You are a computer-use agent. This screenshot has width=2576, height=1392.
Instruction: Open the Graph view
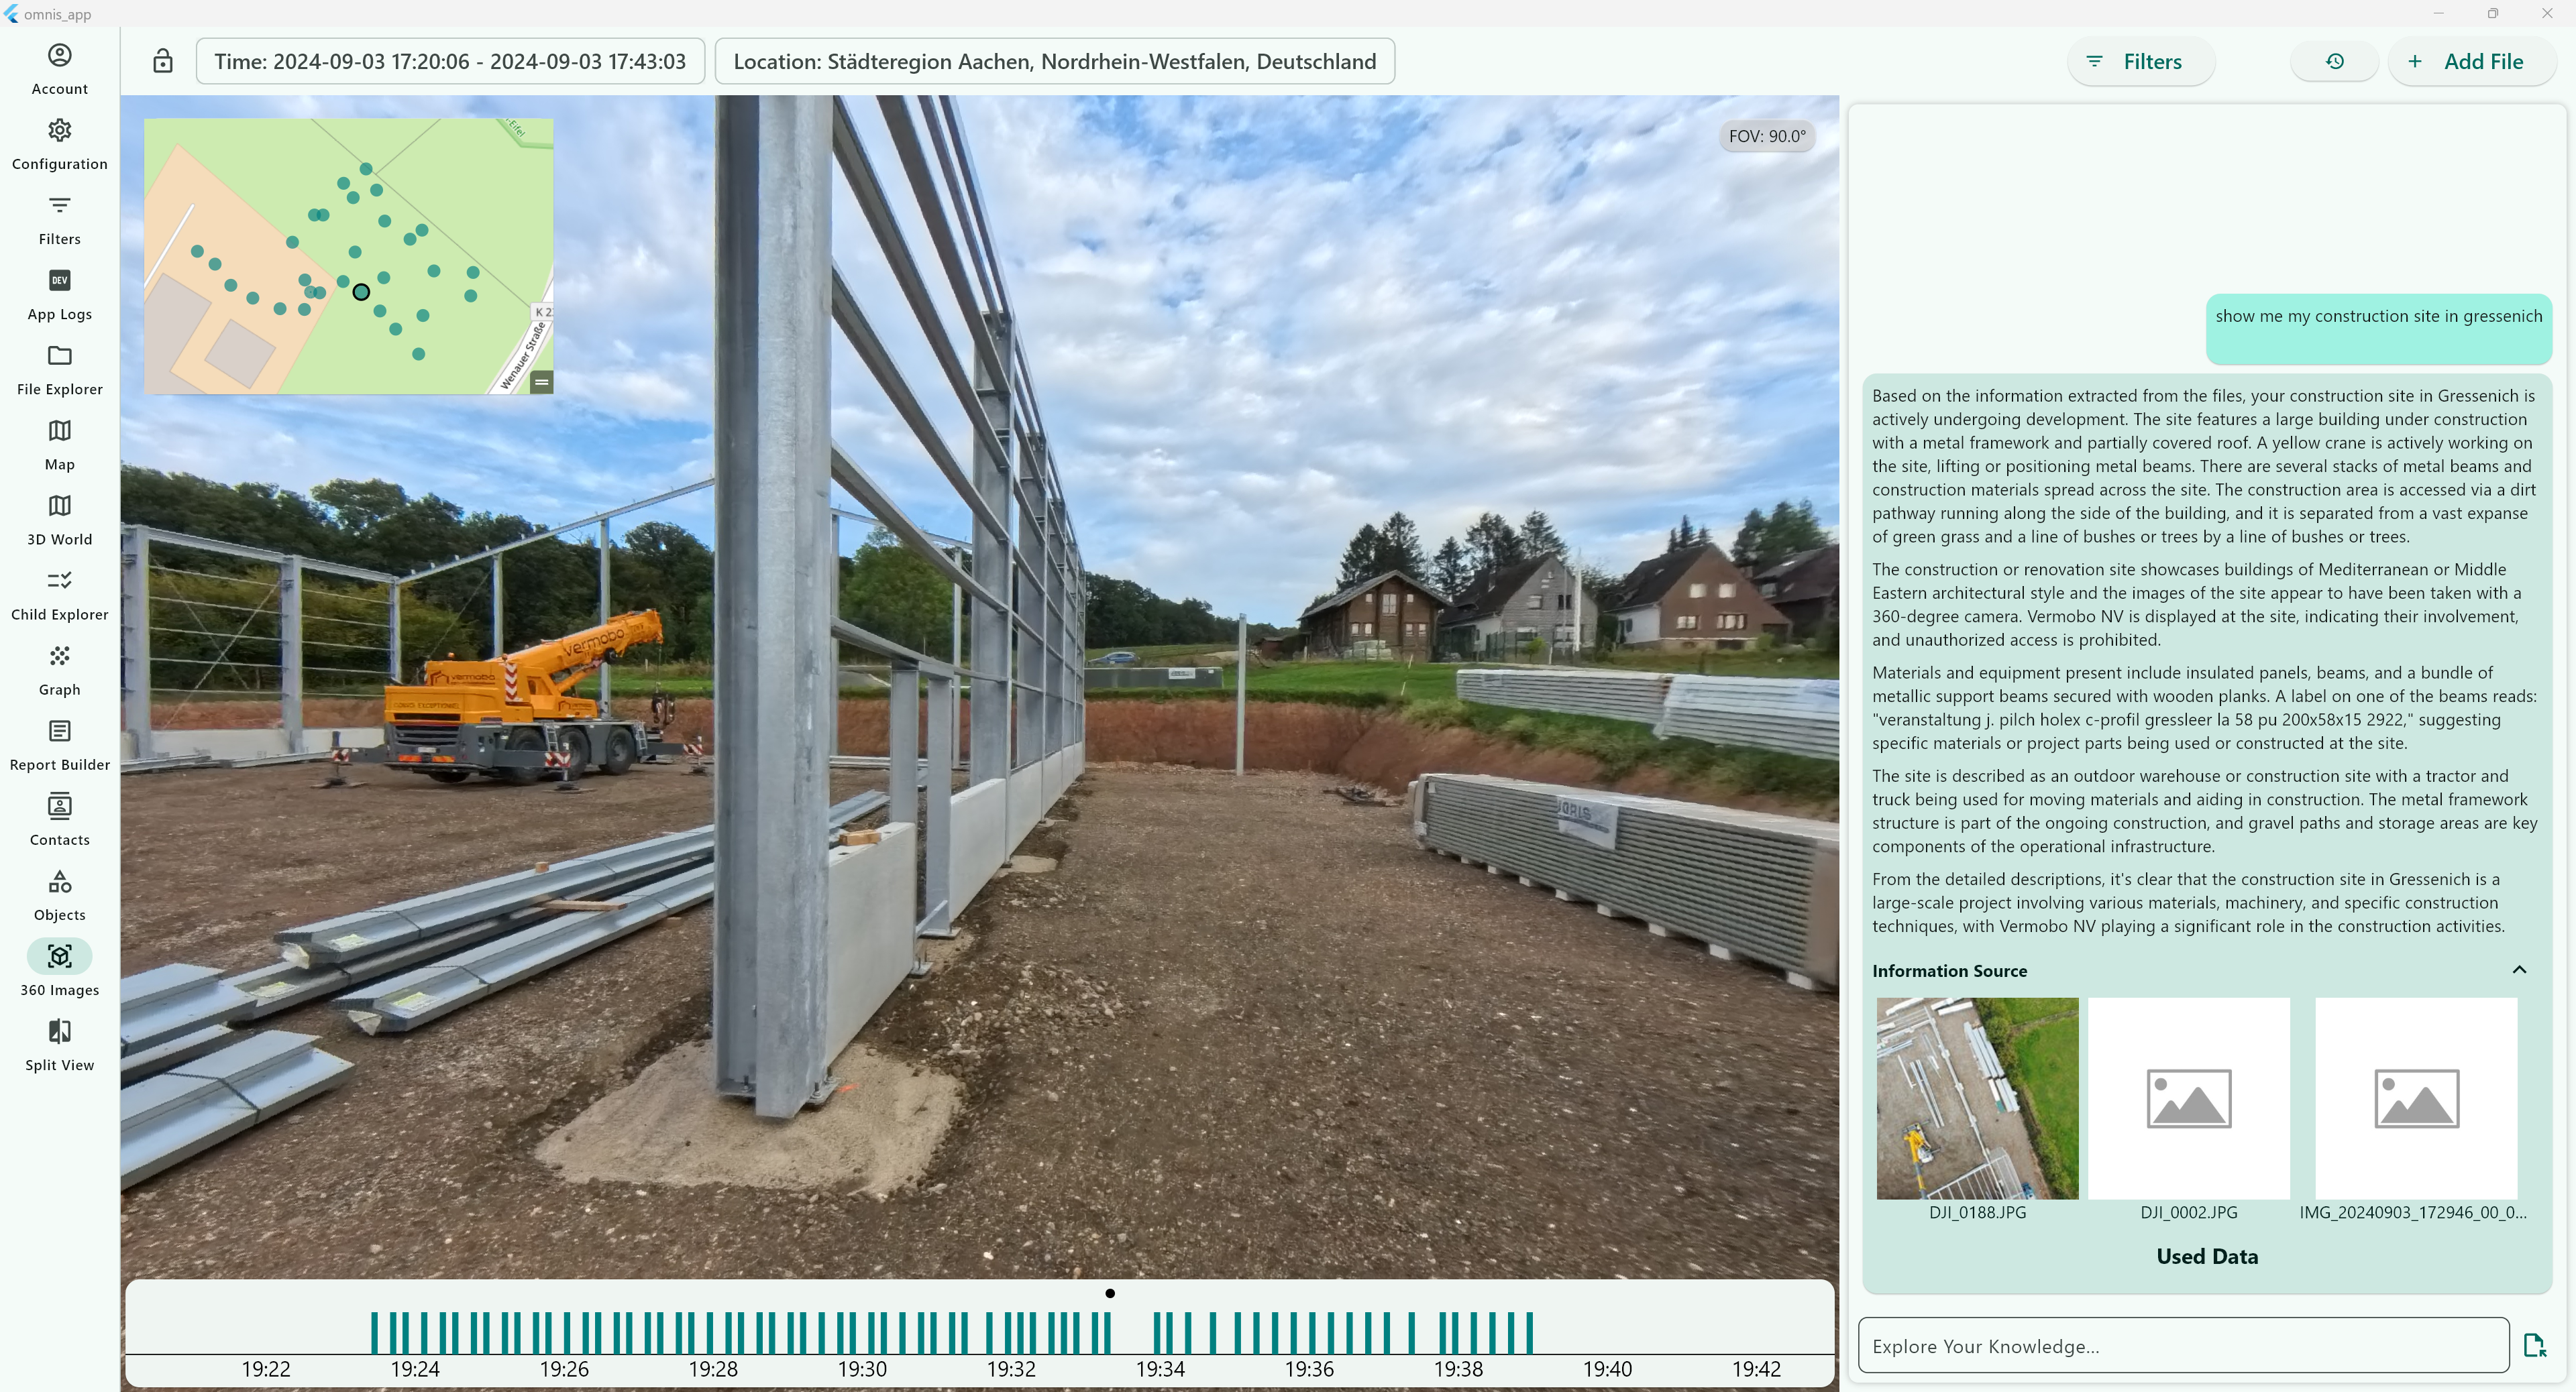pos(60,670)
